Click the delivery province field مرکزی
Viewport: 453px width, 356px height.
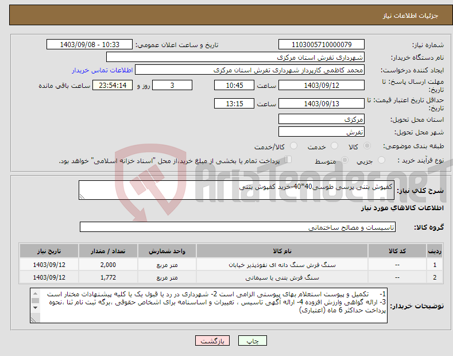(x=322, y=119)
